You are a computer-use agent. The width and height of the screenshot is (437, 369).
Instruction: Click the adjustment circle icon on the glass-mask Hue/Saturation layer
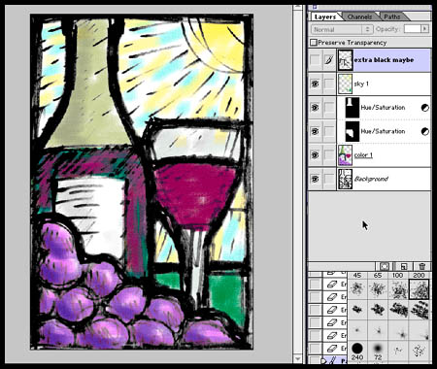point(425,131)
